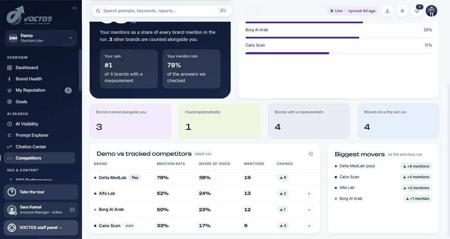Open AI Visibility page

pos(27,124)
